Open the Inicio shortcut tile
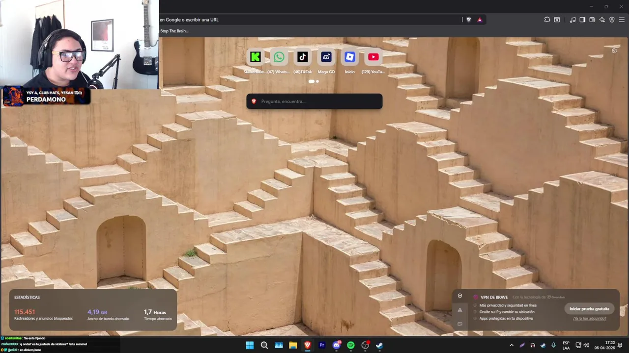629x353 pixels. 349,57
